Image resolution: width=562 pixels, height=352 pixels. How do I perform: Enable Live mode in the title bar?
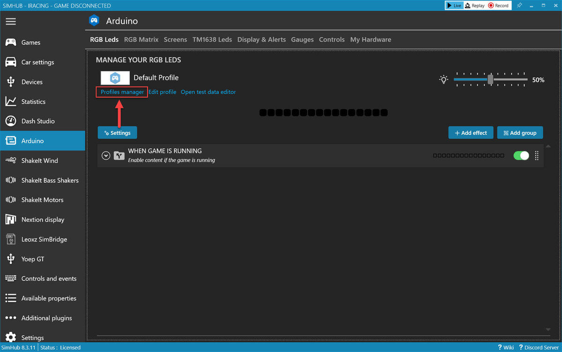tap(453, 6)
